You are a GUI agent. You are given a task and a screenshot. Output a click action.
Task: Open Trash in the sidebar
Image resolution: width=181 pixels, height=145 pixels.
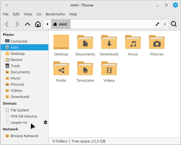coord(24,66)
